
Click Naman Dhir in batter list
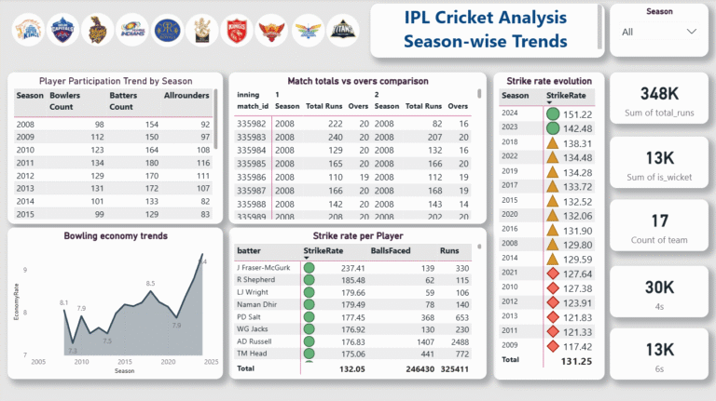pos(256,304)
